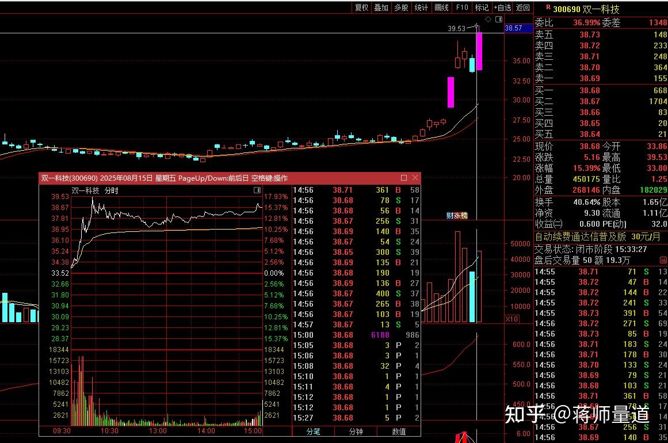Viewport: 668px width, 443px height.
Task: Click the R margin-trading marker beside 300690
Action: [548, 7]
